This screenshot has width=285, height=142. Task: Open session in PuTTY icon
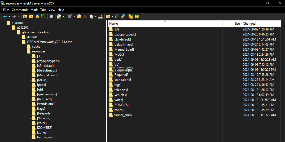click(123, 16)
